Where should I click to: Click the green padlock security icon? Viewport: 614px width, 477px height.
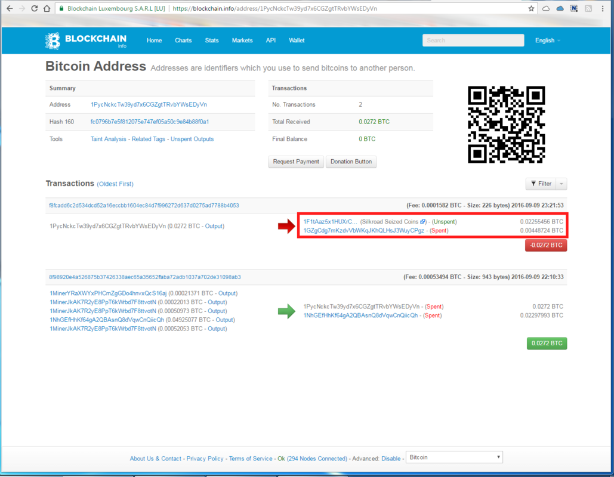61,8
